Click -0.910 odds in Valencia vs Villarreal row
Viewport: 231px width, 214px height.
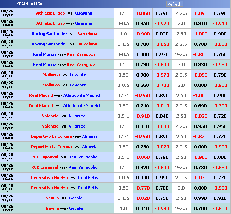(142, 116)
